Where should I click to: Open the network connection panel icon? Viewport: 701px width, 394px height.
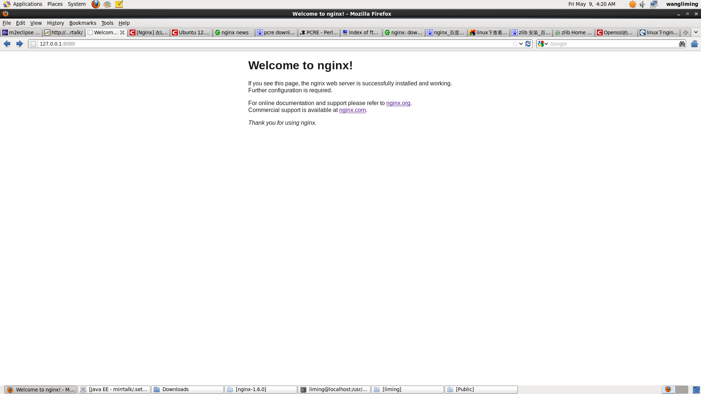654,4
